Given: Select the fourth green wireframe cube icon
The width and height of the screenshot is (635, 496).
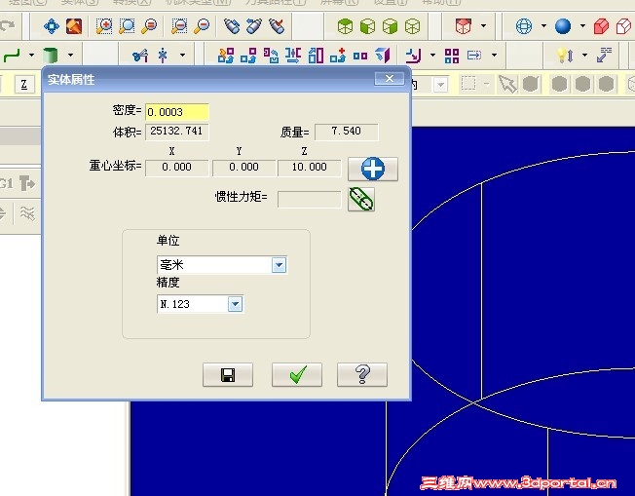Looking at the screenshot, I should pyautogui.click(x=412, y=26).
